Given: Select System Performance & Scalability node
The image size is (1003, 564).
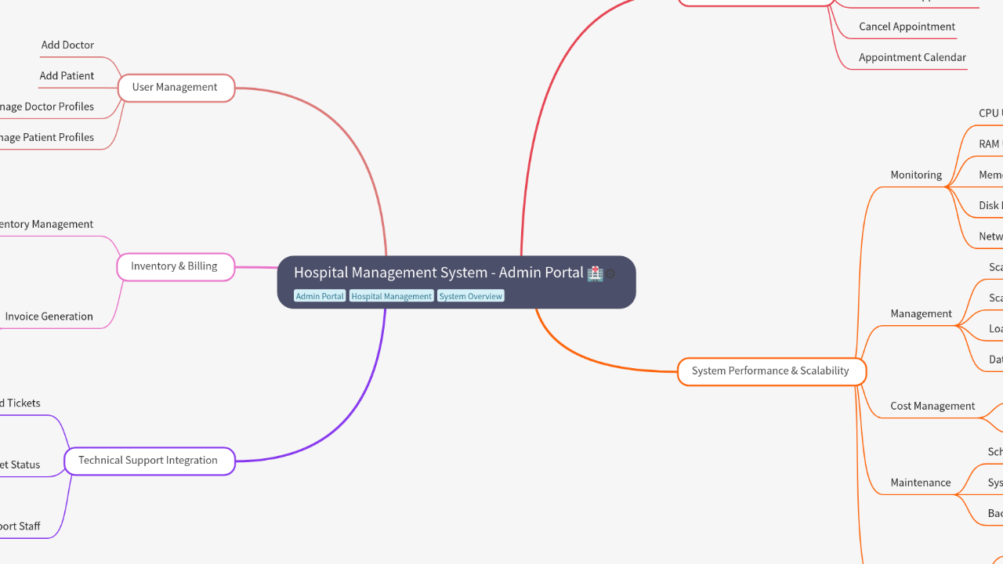Looking at the screenshot, I should [770, 371].
